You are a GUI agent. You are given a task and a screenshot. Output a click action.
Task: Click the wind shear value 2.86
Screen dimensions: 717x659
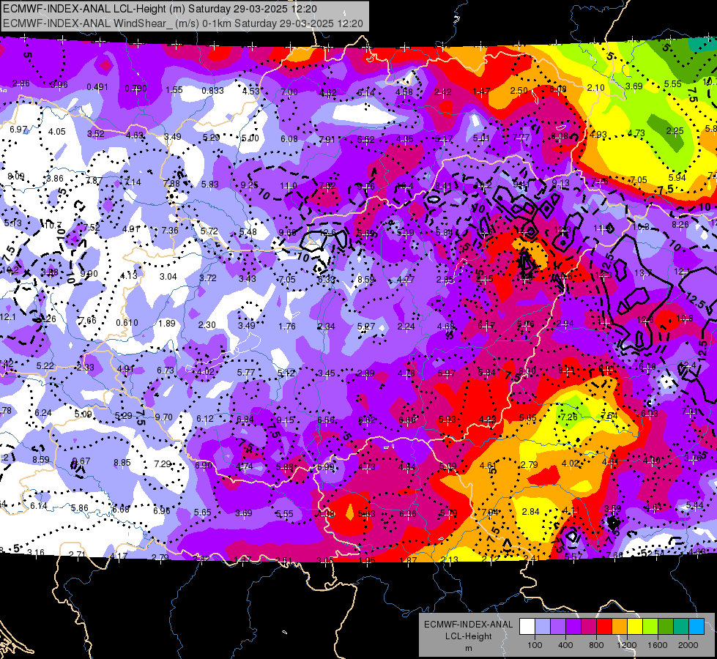(21, 83)
